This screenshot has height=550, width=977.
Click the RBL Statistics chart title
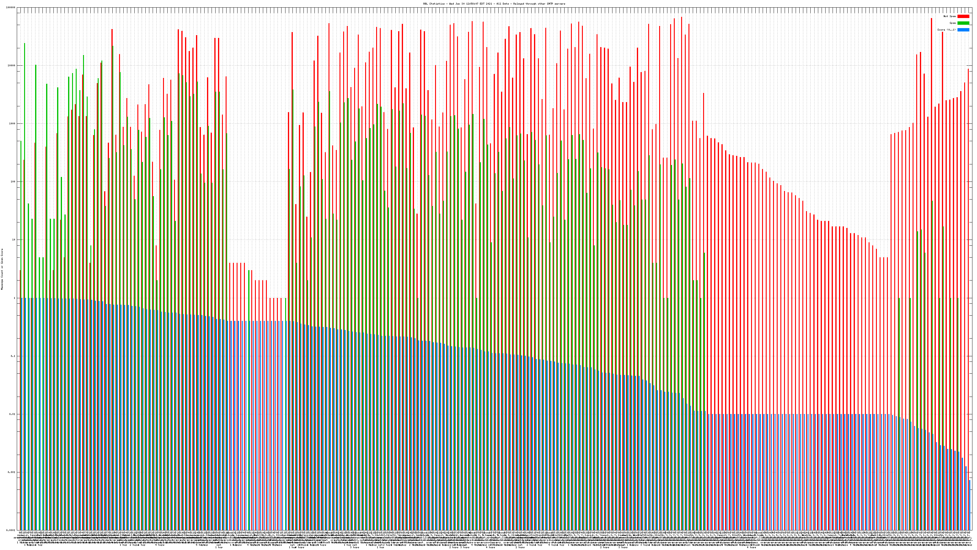tap(494, 4)
